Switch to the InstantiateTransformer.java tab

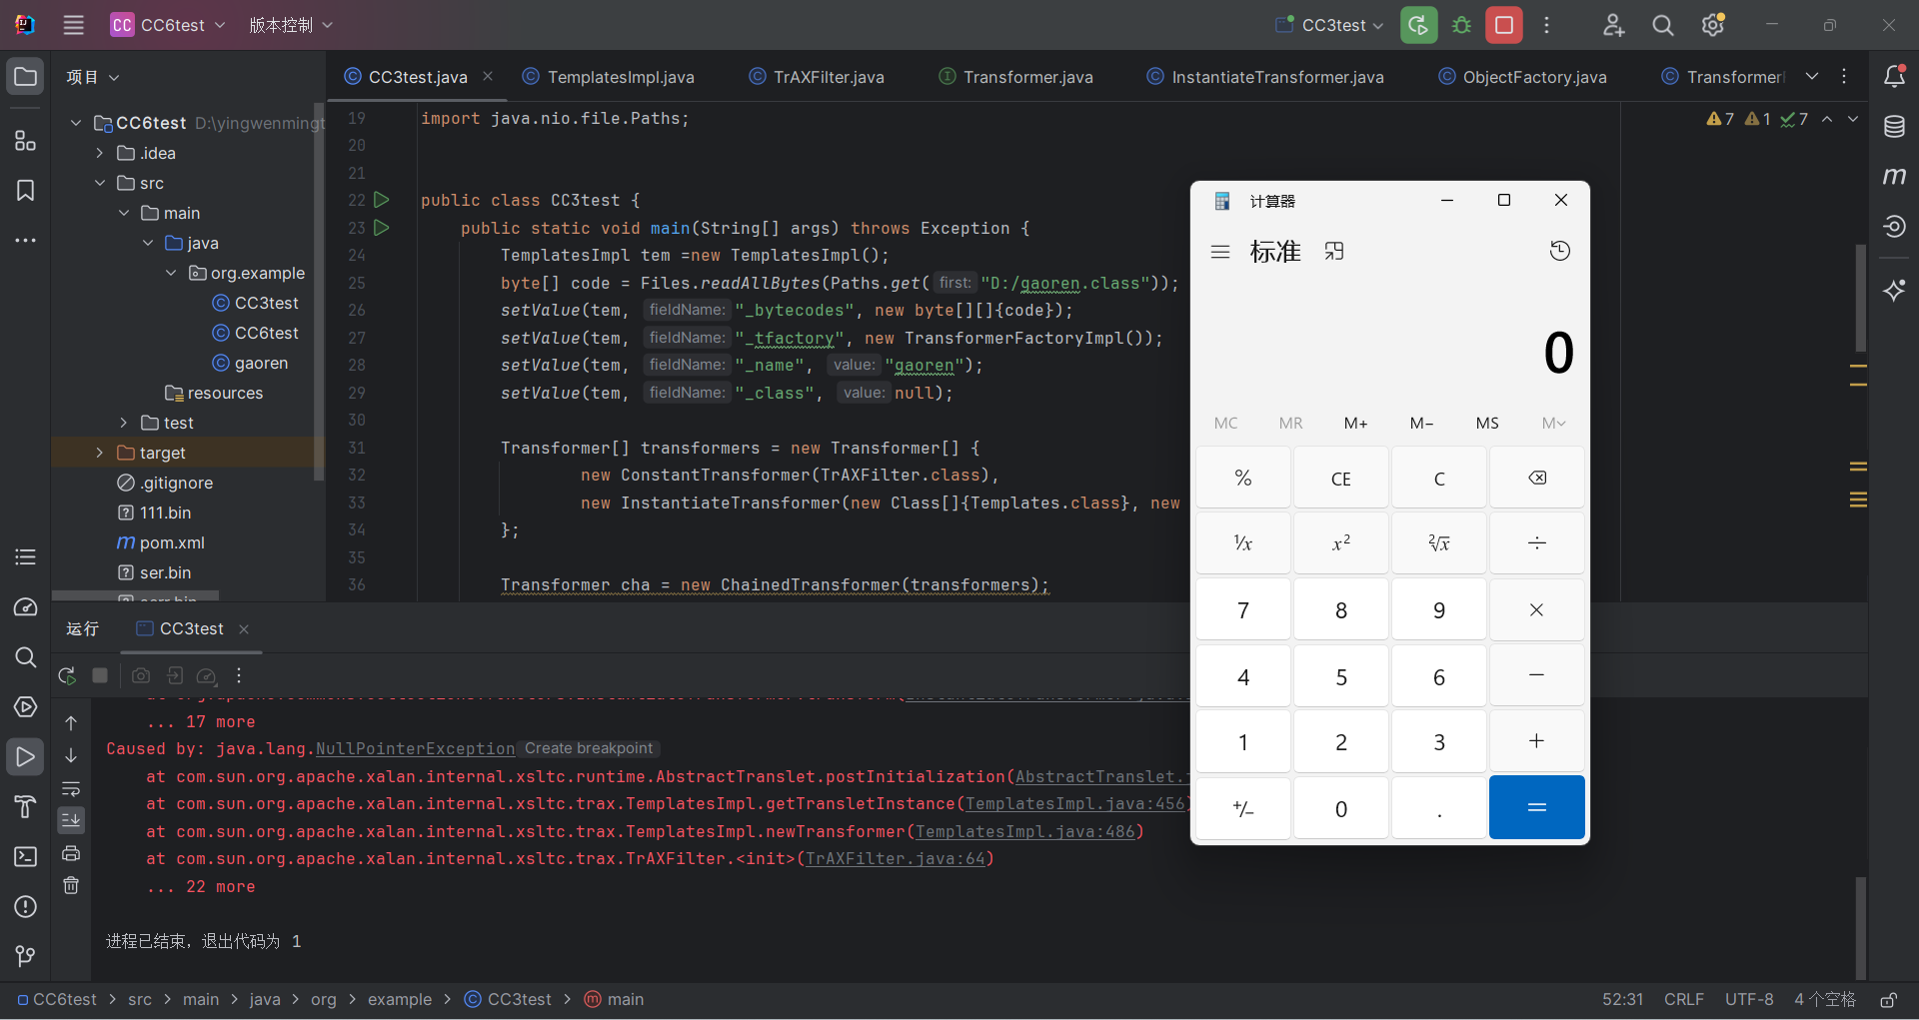click(x=1265, y=77)
